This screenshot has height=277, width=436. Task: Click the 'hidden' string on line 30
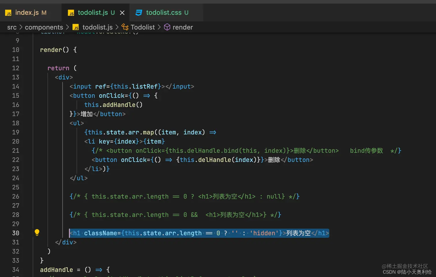264,233
